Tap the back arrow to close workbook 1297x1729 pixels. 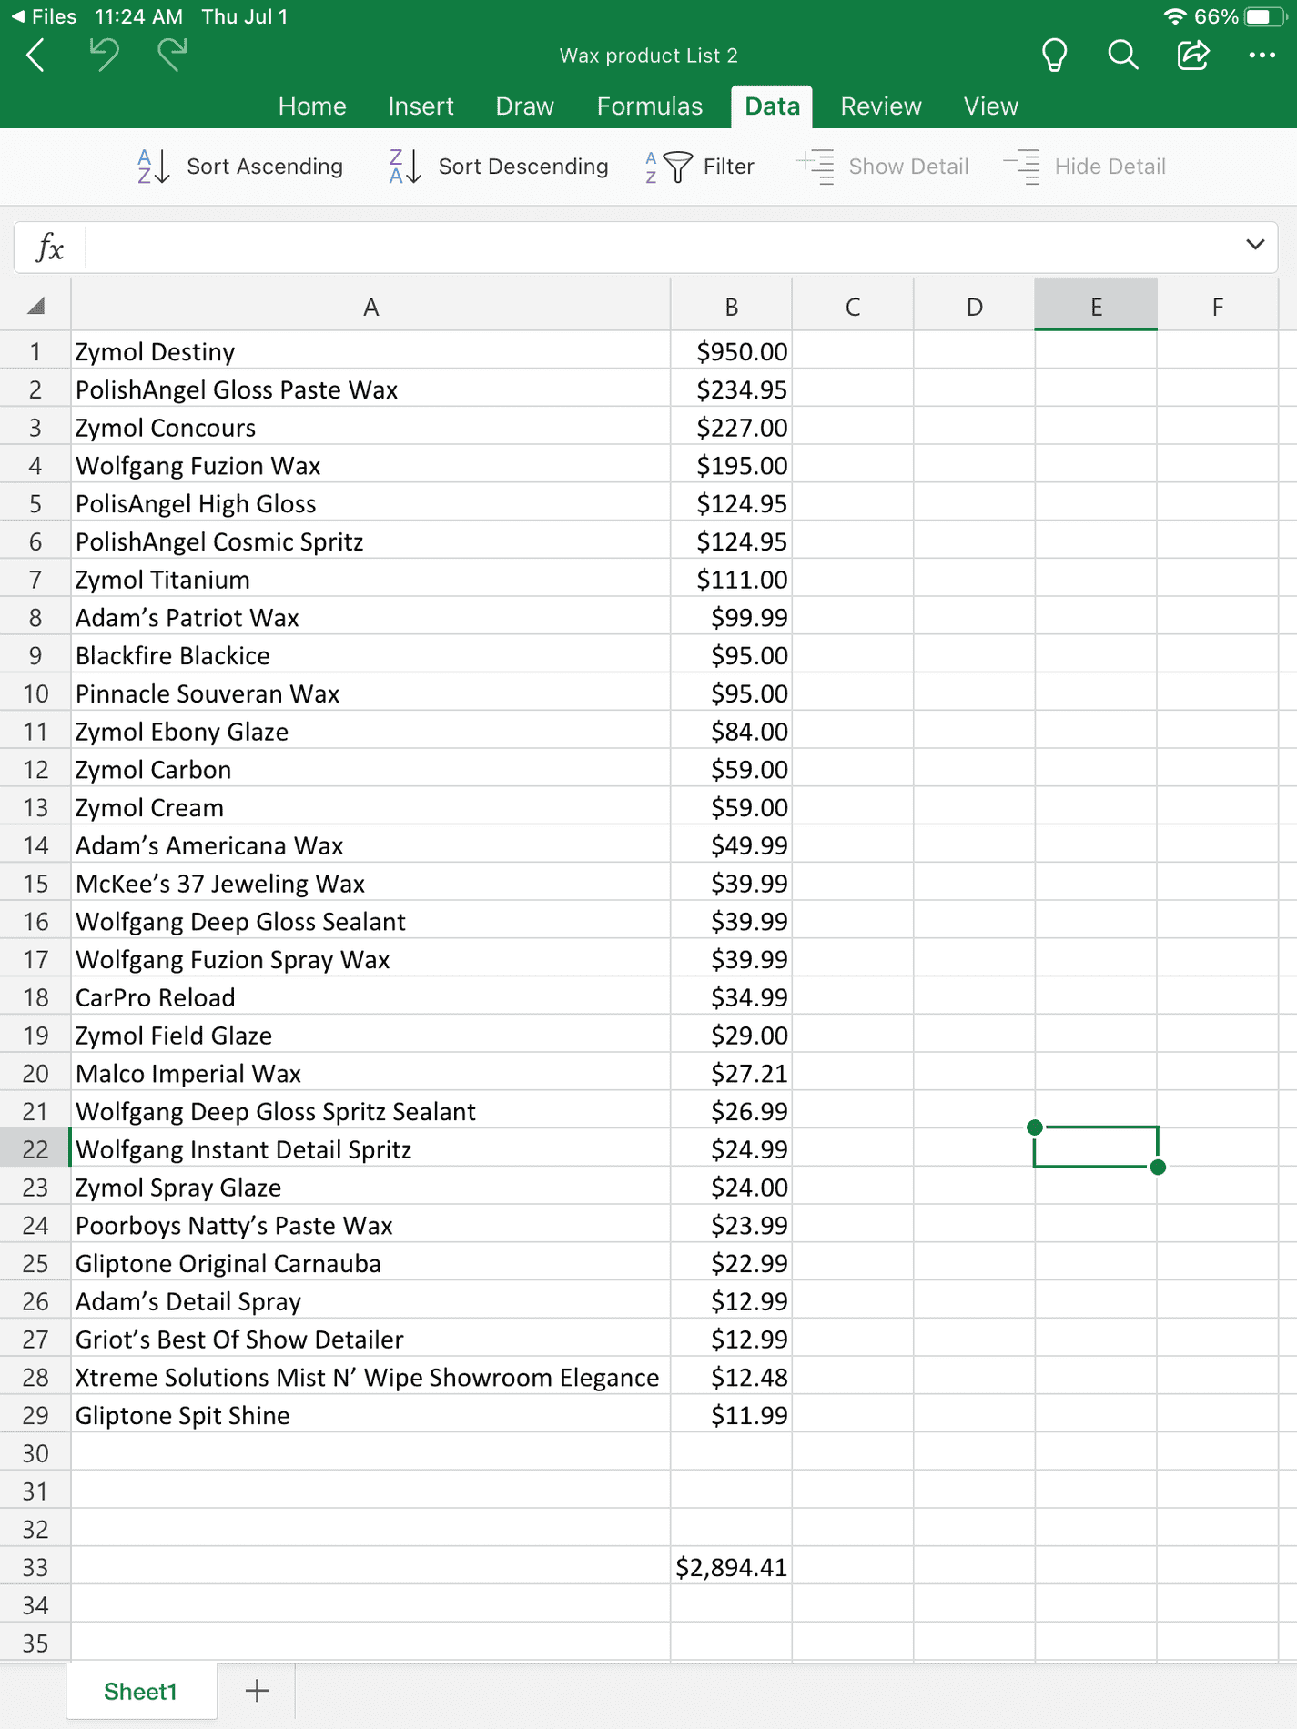tap(35, 56)
